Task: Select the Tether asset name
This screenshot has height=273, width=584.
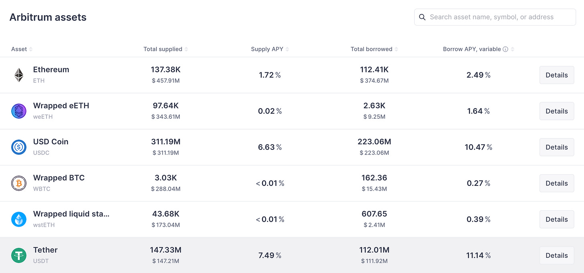Action: click(x=45, y=250)
